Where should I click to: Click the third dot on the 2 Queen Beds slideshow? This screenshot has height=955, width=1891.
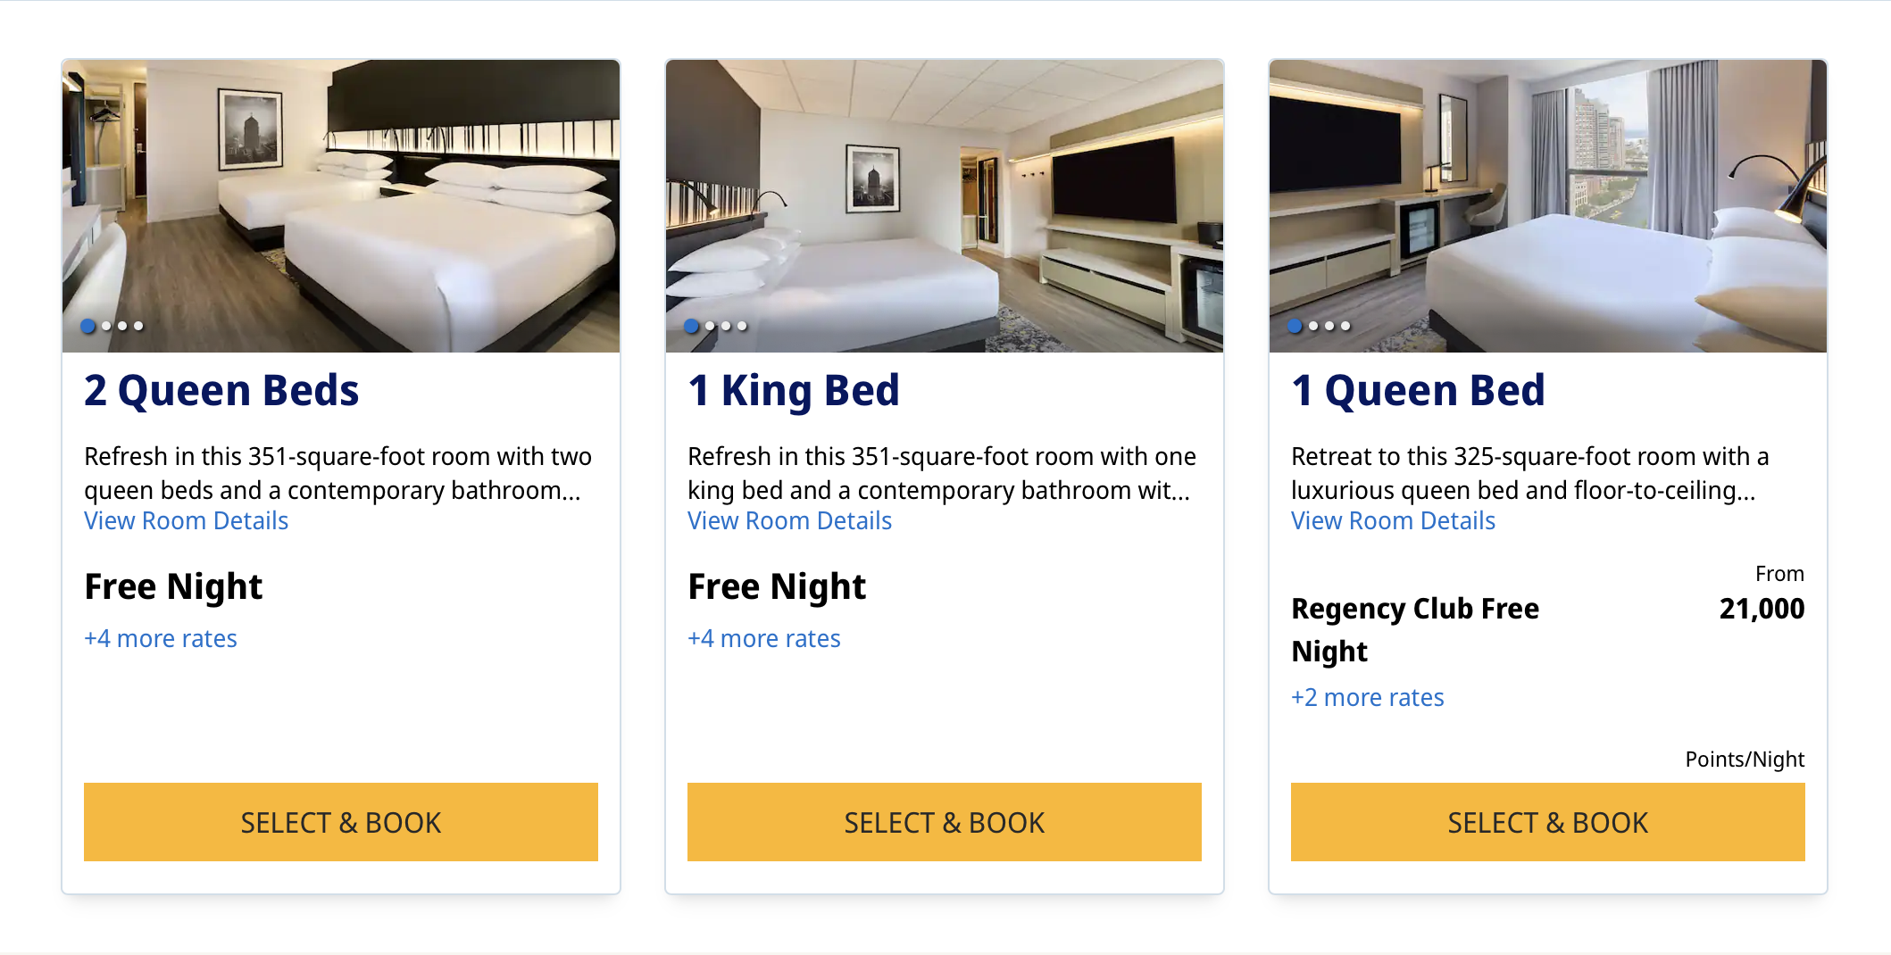121,326
